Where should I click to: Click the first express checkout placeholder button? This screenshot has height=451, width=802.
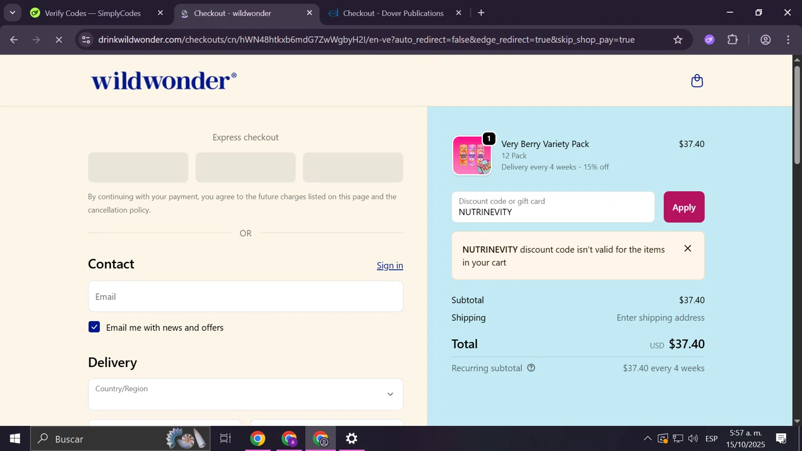coord(138,167)
